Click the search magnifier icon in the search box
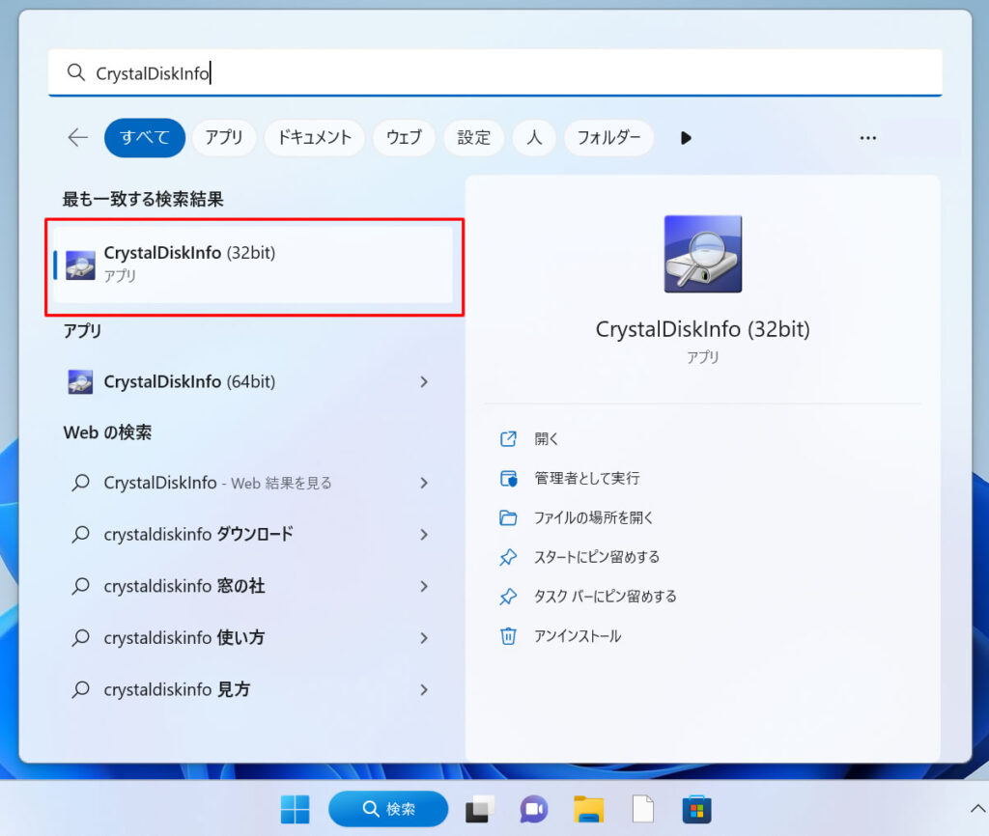 click(75, 72)
